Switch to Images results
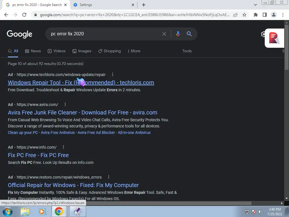The width and height of the screenshot is (289, 217). [x=82, y=51]
